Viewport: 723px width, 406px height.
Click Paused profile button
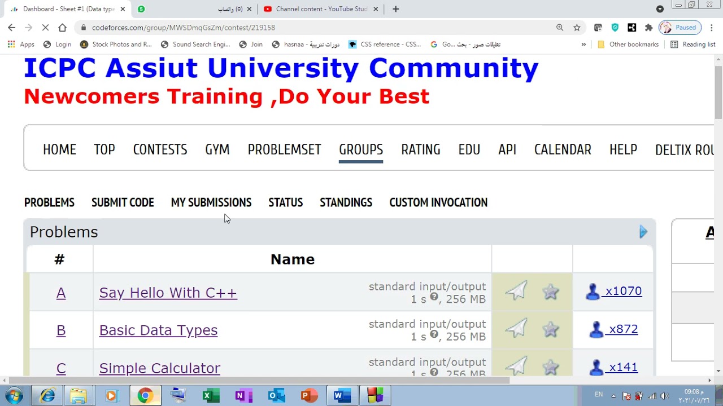(680, 27)
